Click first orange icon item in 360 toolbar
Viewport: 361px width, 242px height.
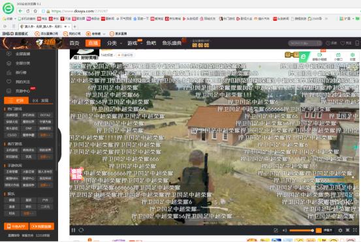point(46,34)
